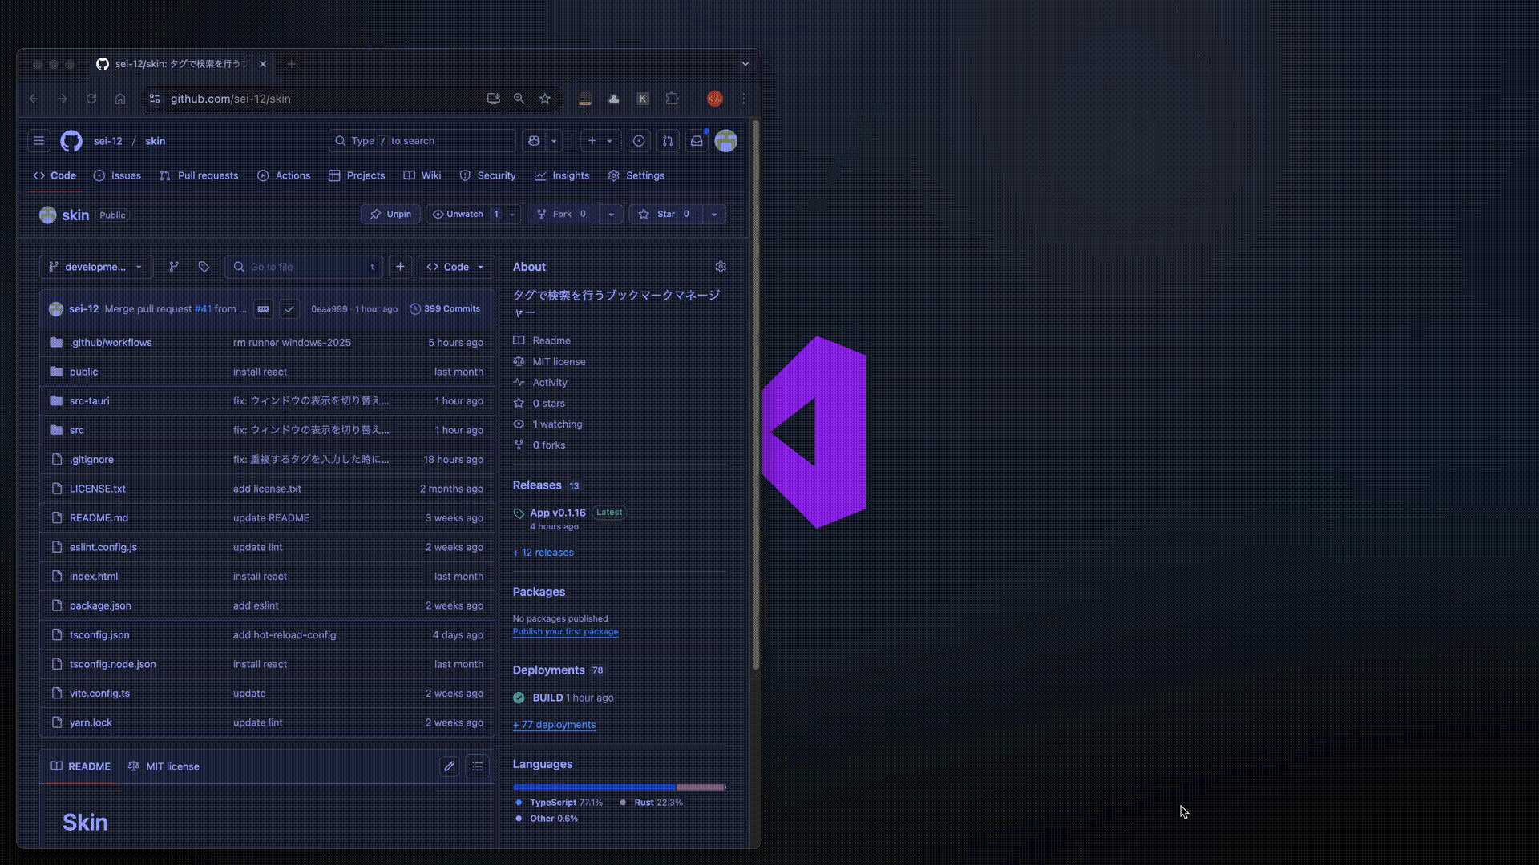
Task: Open the GitHub hamburger navigation menu
Action: pyautogui.click(x=38, y=141)
